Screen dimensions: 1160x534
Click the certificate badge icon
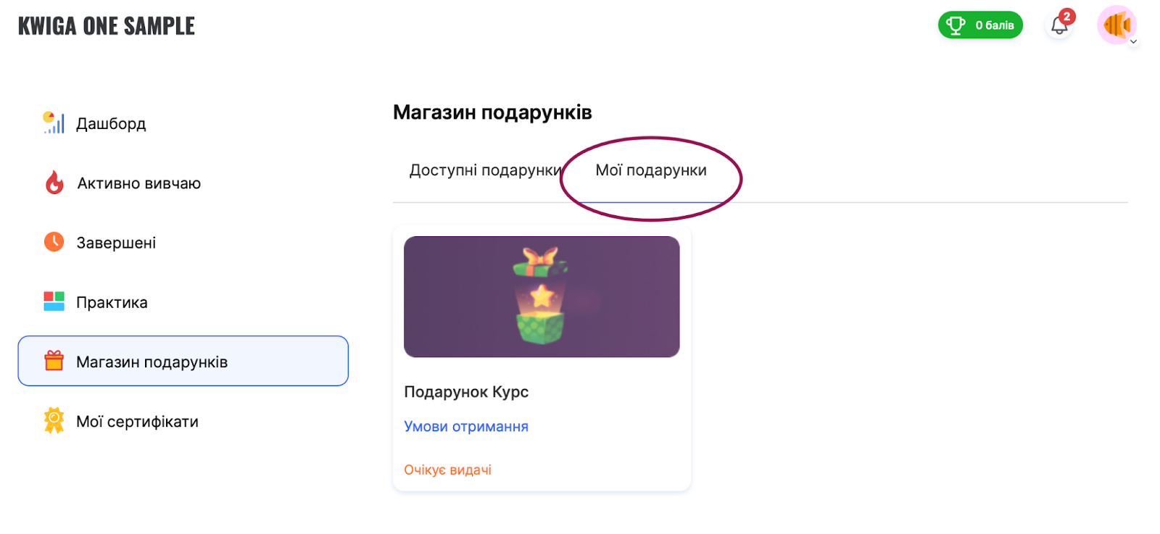[x=54, y=420]
